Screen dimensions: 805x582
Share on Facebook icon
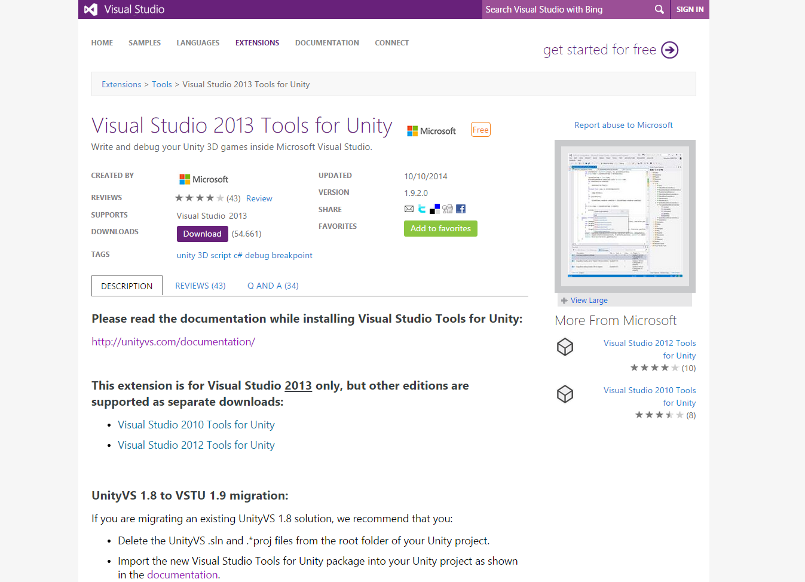[460, 209]
